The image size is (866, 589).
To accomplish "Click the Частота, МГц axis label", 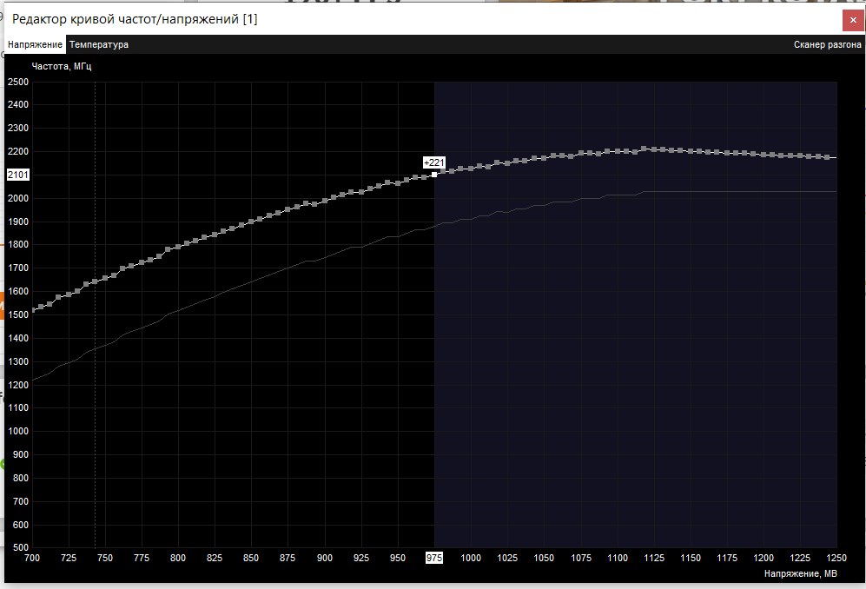I will (x=62, y=66).
